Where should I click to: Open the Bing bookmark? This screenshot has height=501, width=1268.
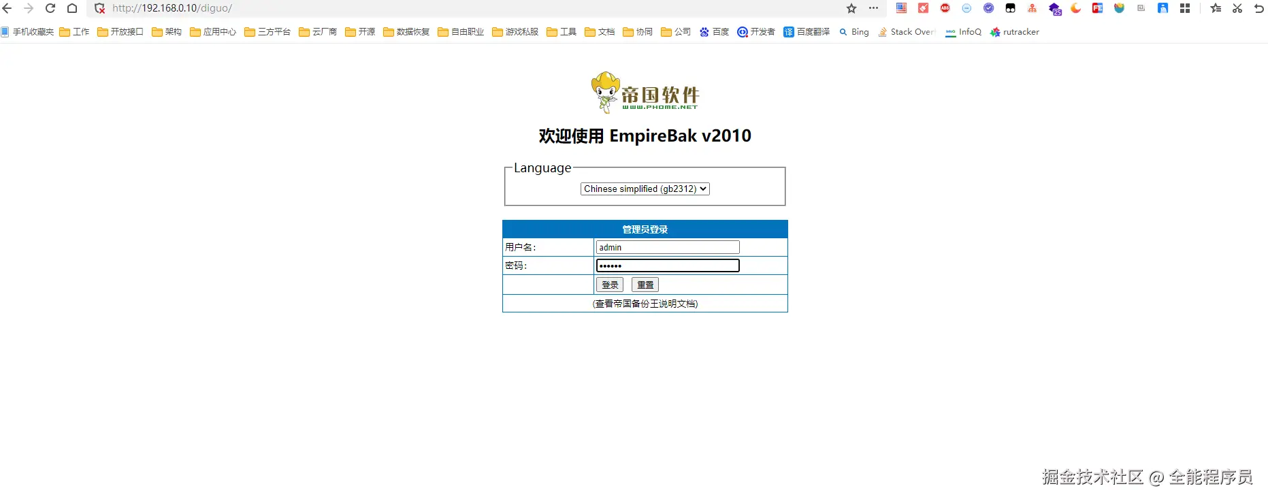[x=854, y=32]
